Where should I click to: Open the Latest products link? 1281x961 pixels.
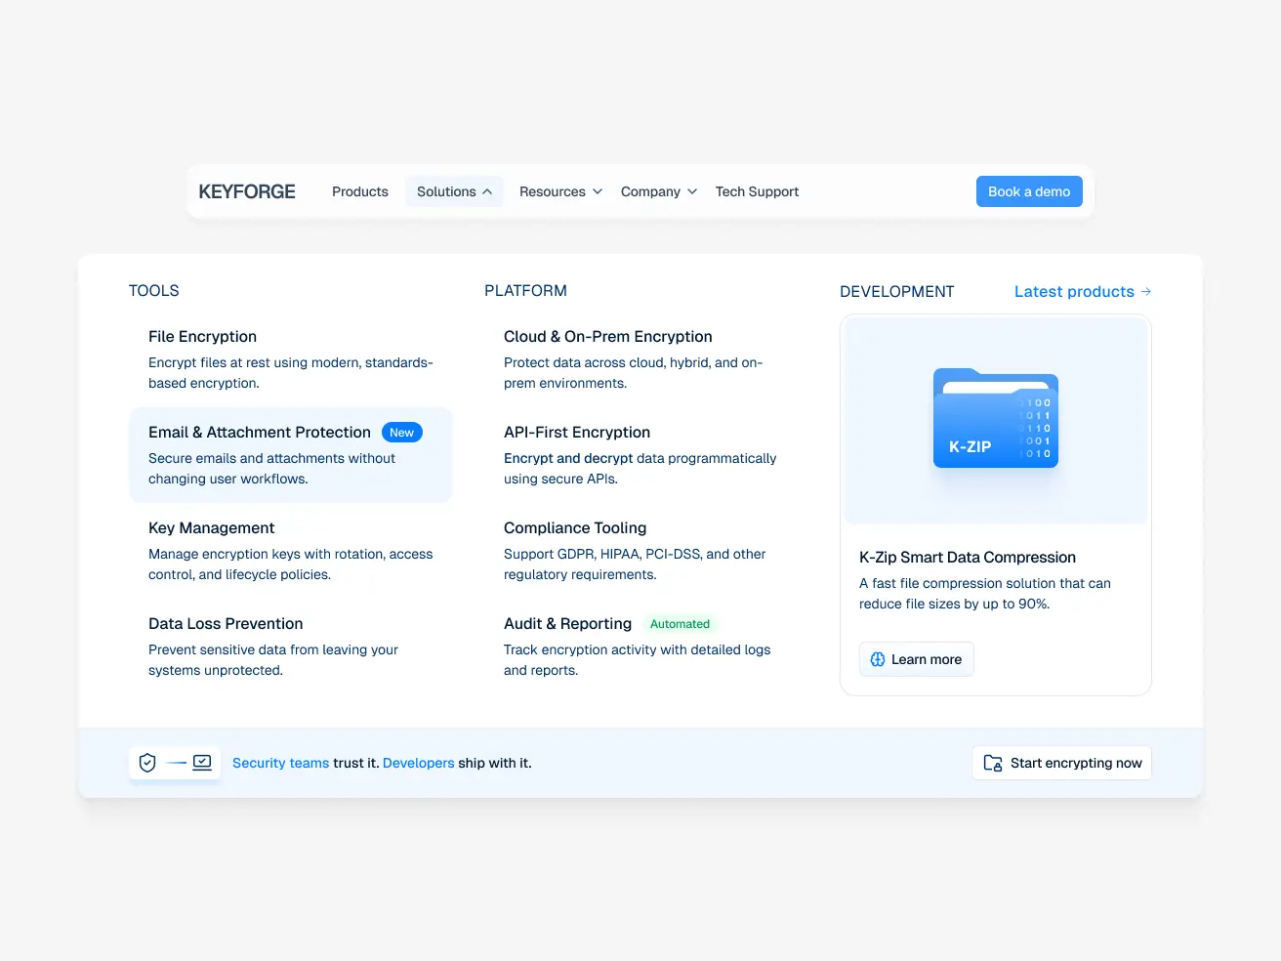pyautogui.click(x=1074, y=291)
